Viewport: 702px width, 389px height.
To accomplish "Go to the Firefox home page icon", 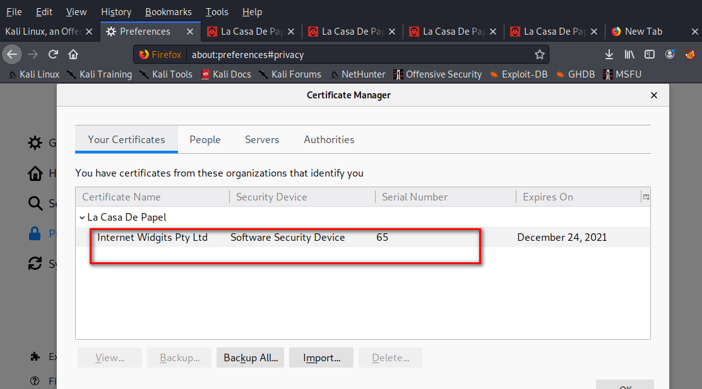I will click(x=73, y=55).
